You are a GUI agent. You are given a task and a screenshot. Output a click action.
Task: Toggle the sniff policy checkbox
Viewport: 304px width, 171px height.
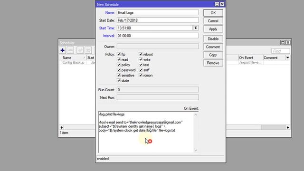pos(141,70)
